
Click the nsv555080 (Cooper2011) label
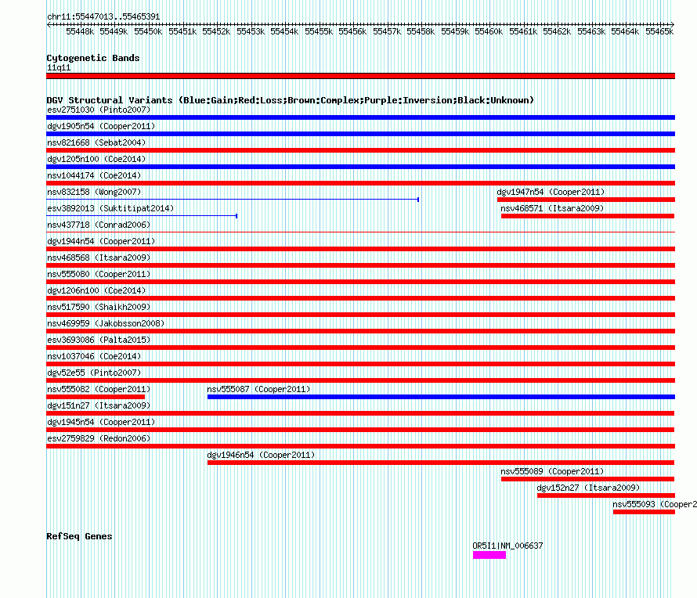(99, 274)
